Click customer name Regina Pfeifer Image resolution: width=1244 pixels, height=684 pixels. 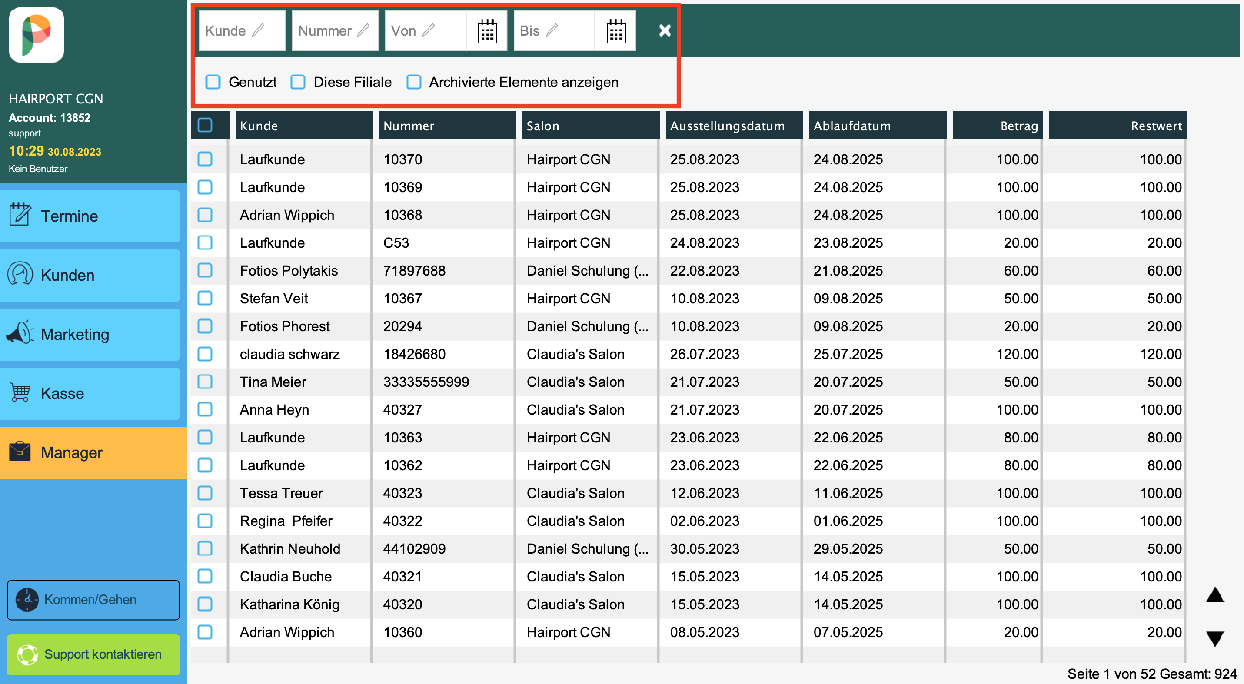pyautogui.click(x=286, y=521)
